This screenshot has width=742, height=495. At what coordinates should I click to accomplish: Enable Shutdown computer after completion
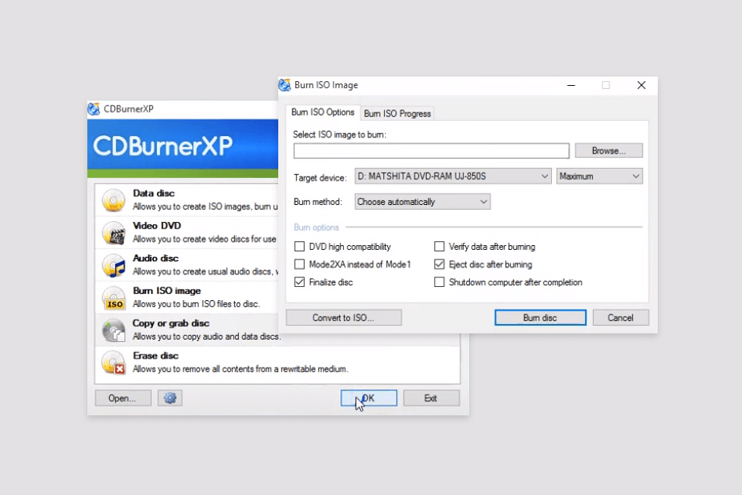(440, 282)
